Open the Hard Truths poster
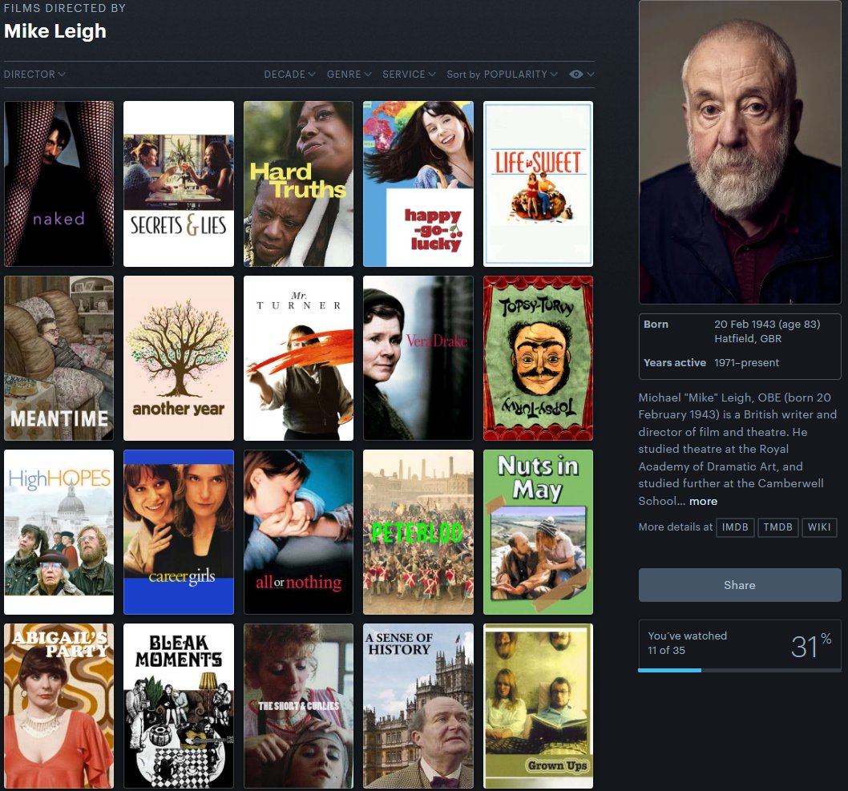The height and width of the screenshot is (791, 848). point(298,184)
